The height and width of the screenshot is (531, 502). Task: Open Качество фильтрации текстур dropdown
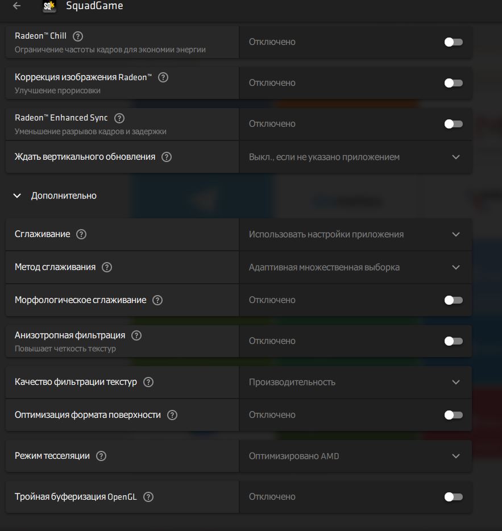pyautogui.click(x=355, y=382)
